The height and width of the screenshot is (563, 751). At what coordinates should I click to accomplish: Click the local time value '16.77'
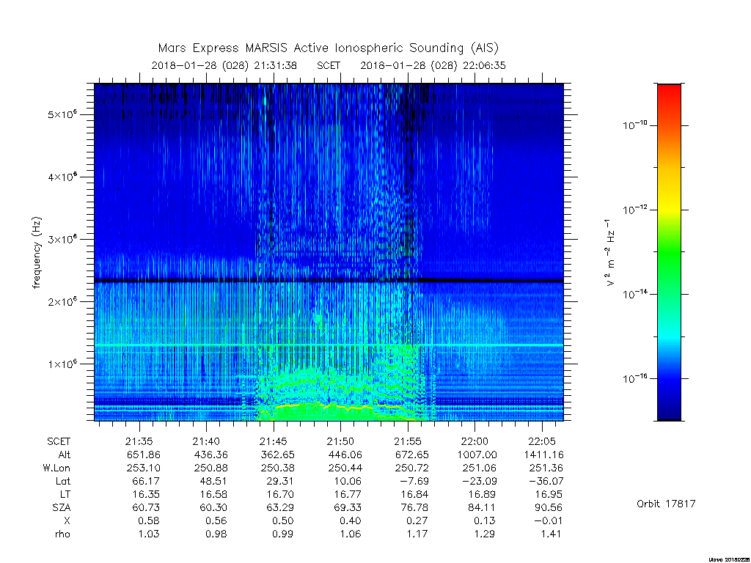point(347,494)
